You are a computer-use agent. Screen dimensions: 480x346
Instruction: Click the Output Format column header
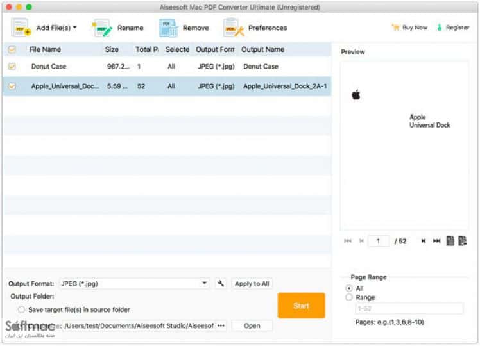[215, 49]
